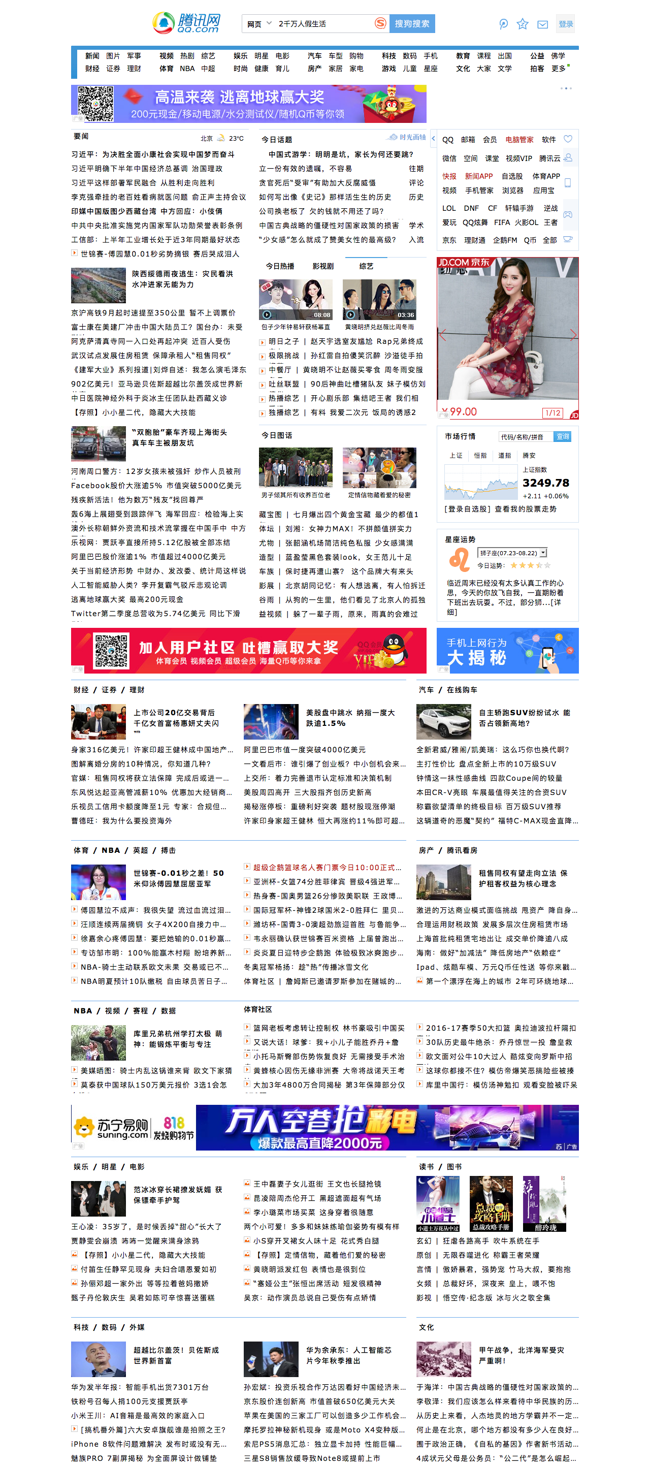Select the 恒指 market index tab
The width and height of the screenshot is (650, 1467).
tap(480, 455)
